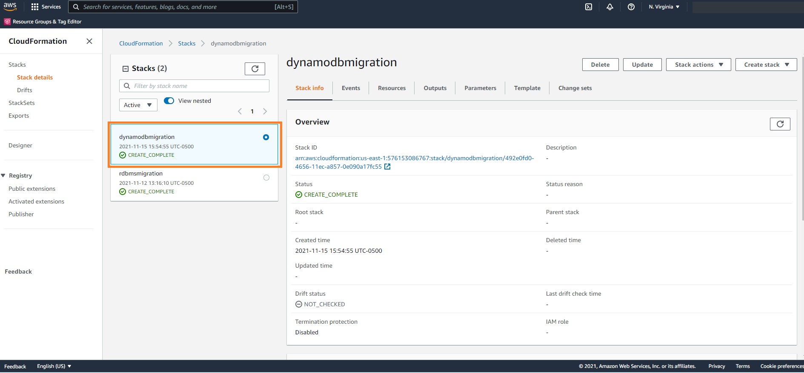
Task: Click the Update button
Action: click(x=642, y=65)
